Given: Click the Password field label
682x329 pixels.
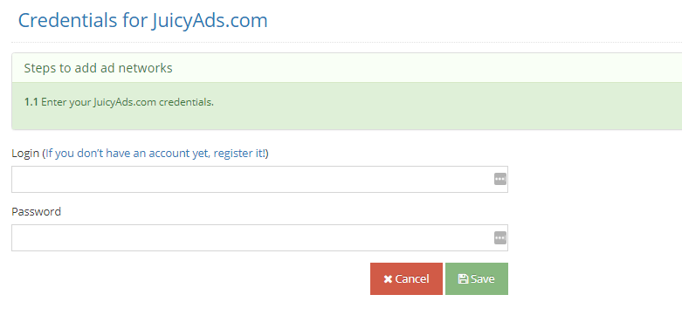Looking at the screenshot, I should 36,212.
